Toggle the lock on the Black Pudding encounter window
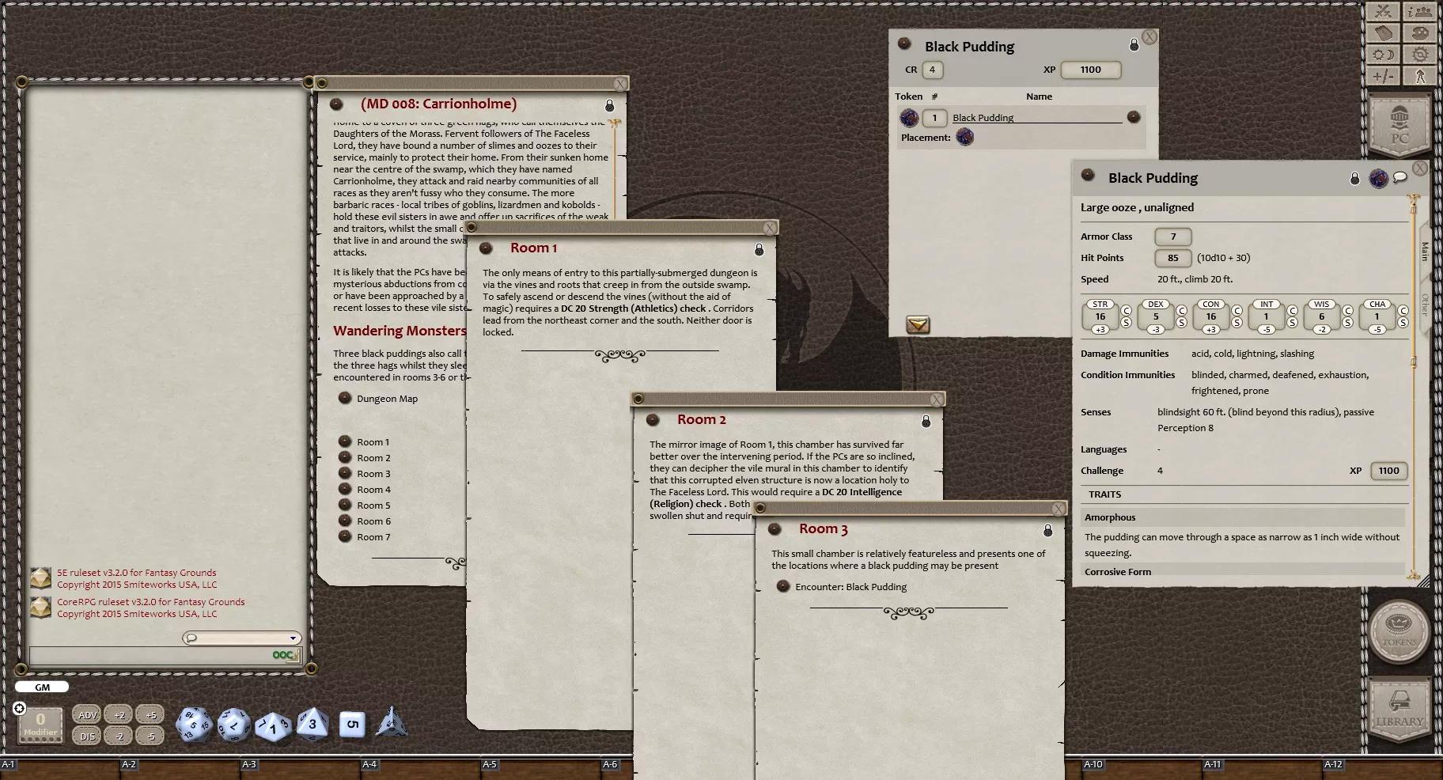Image resolution: width=1443 pixels, height=780 pixels. pyautogui.click(x=1134, y=45)
